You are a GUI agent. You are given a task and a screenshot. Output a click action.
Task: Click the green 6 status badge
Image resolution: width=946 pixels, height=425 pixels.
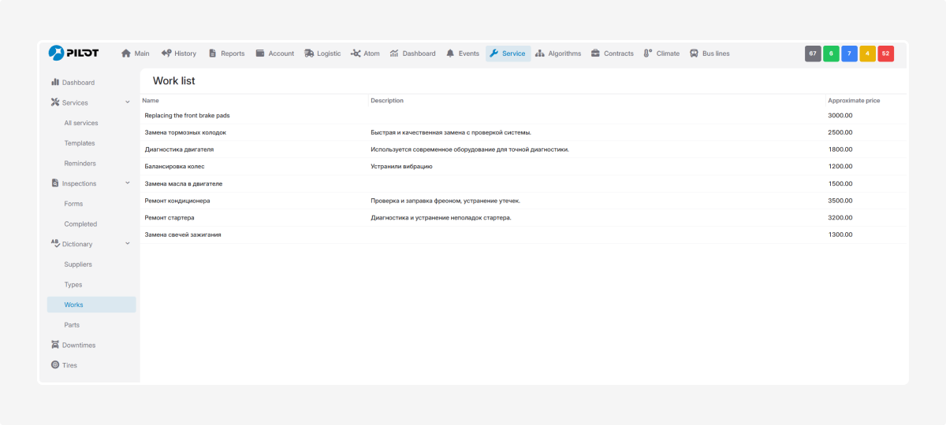[x=831, y=54]
